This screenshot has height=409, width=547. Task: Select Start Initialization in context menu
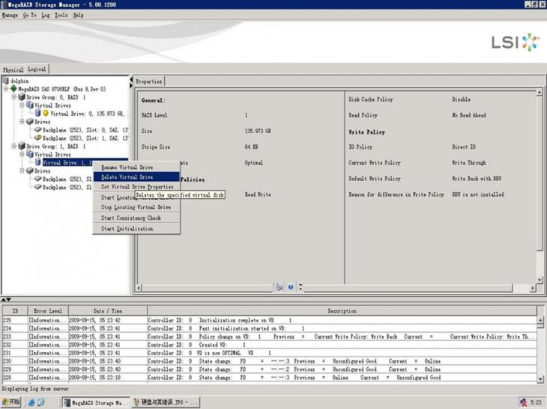pyautogui.click(x=127, y=229)
